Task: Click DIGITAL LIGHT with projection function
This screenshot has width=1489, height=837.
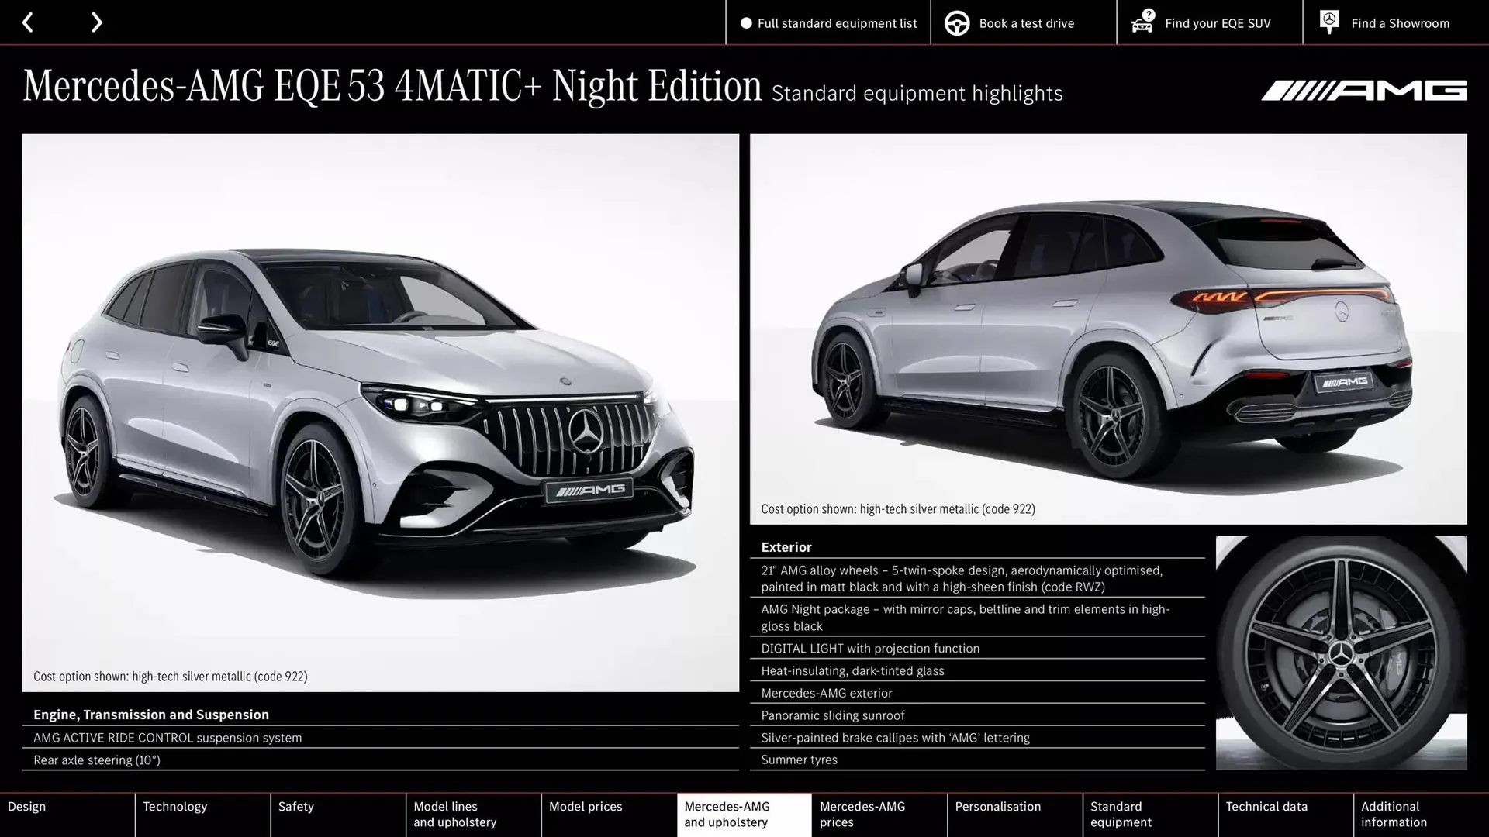Action: point(977,649)
